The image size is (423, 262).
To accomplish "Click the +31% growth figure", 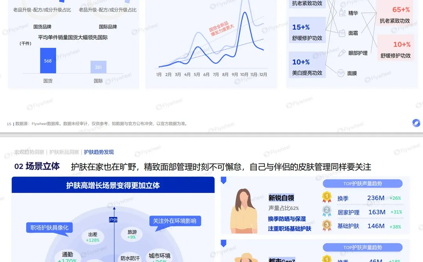I will pos(396,212).
